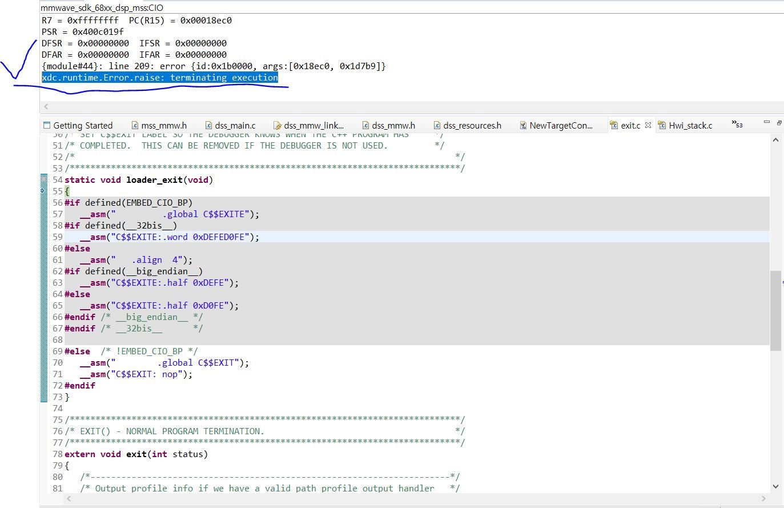Click the console line 'R7 = 0xffffffff'
This screenshot has width=784, height=508.
pos(81,20)
